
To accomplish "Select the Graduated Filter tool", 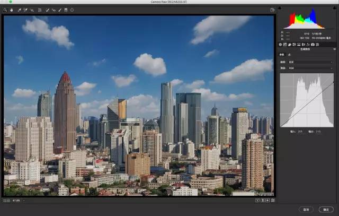I will (x=66, y=10).
